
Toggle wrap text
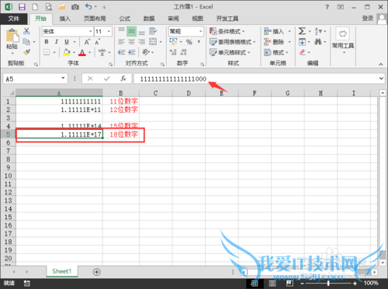(x=153, y=31)
